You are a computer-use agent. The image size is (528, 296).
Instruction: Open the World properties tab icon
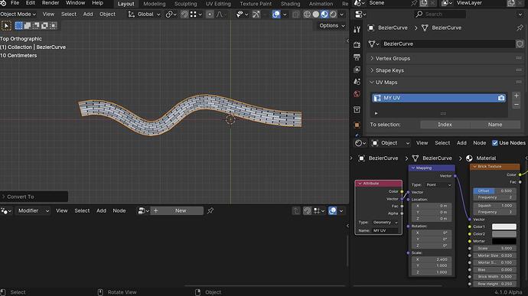click(357, 94)
